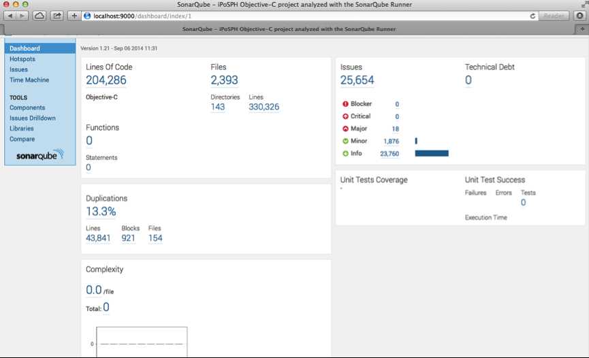Click the 143 directories value
589x358 pixels.
tap(217, 107)
